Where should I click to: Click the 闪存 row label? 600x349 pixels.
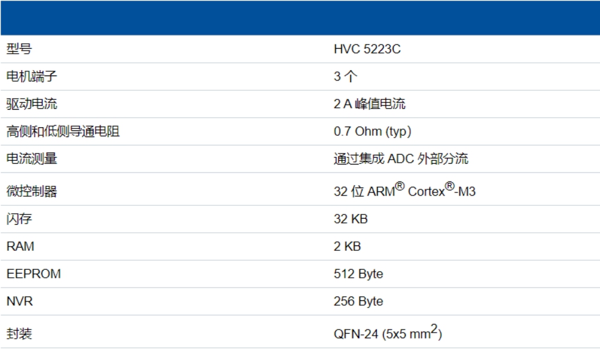pyautogui.click(x=19, y=219)
